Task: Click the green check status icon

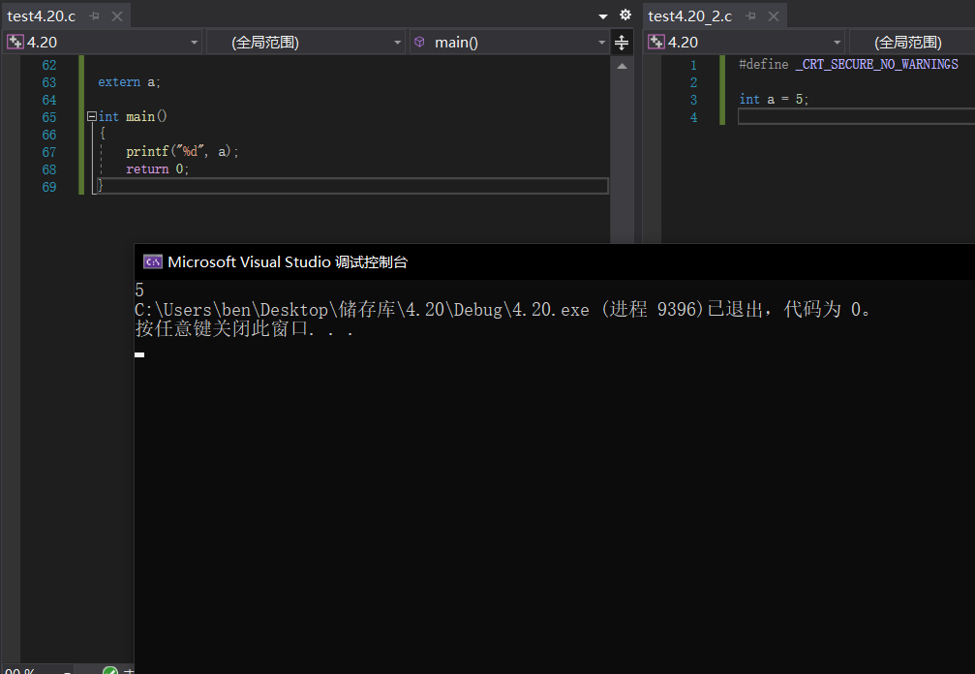Action: (110, 670)
